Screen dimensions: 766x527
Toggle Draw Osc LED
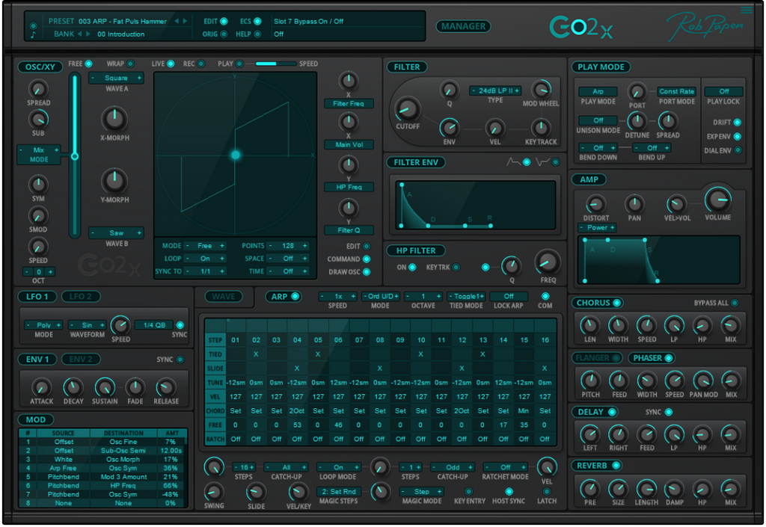point(367,272)
